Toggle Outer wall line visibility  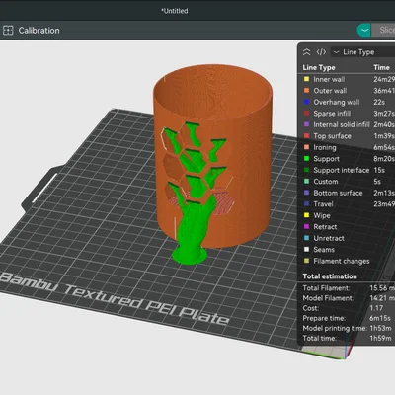pyautogui.click(x=348, y=91)
